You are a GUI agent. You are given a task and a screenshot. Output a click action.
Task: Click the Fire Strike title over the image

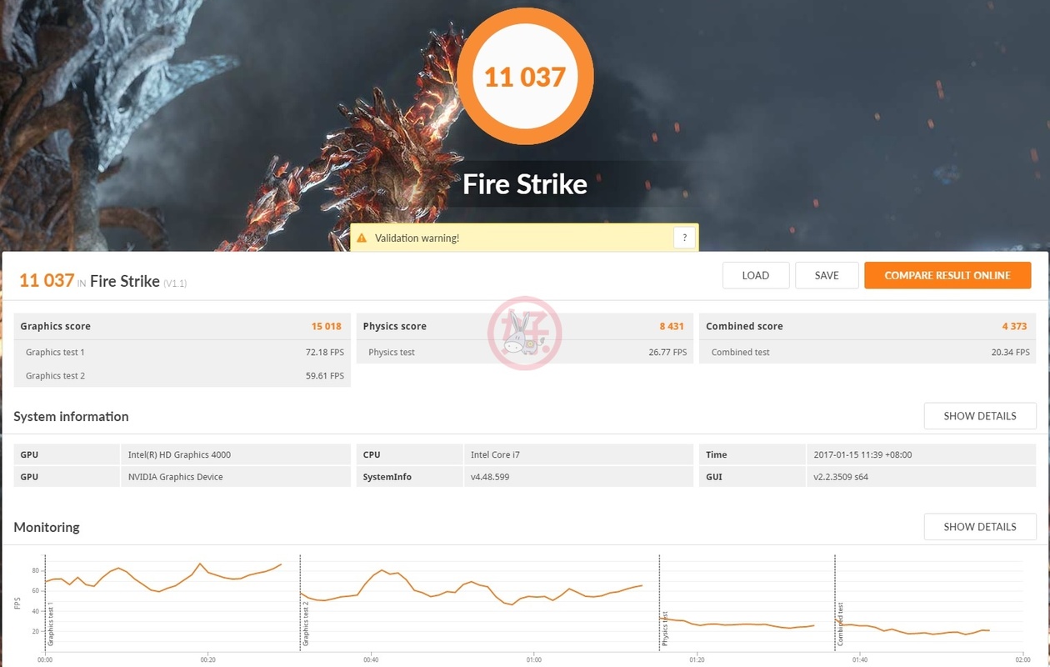tap(525, 183)
